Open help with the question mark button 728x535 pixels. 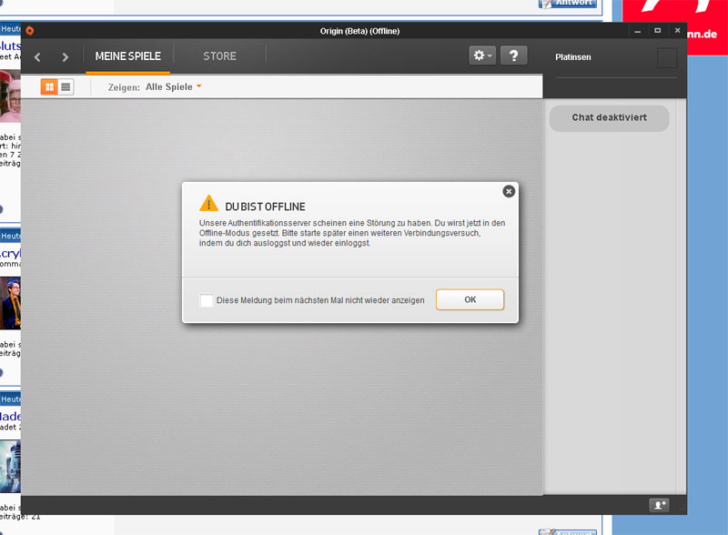[x=513, y=56]
